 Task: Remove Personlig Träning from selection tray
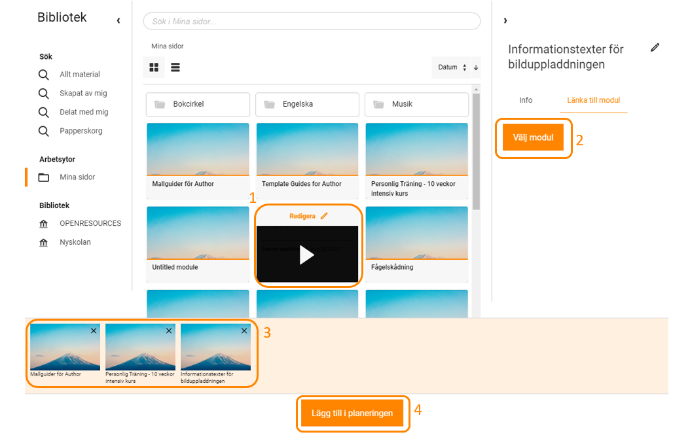click(x=169, y=330)
